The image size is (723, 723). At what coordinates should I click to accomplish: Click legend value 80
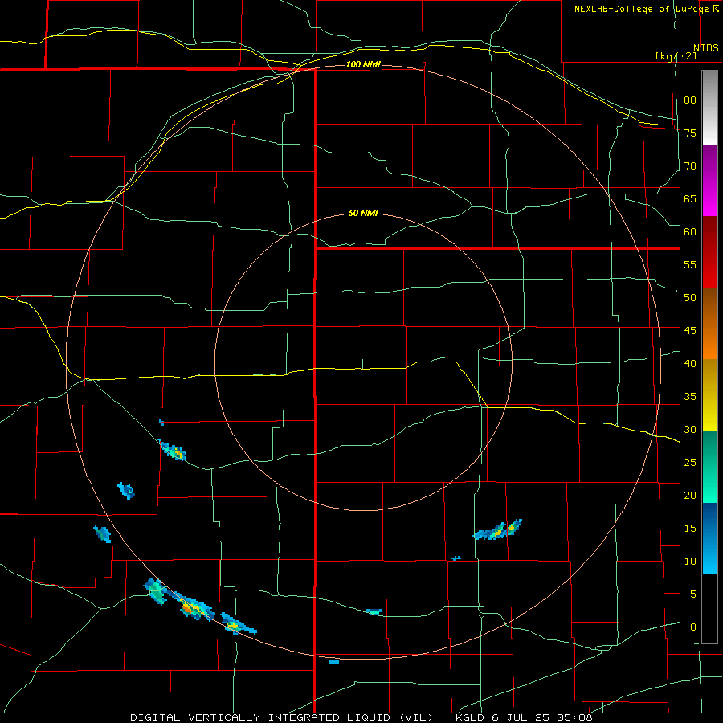(x=690, y=100)
